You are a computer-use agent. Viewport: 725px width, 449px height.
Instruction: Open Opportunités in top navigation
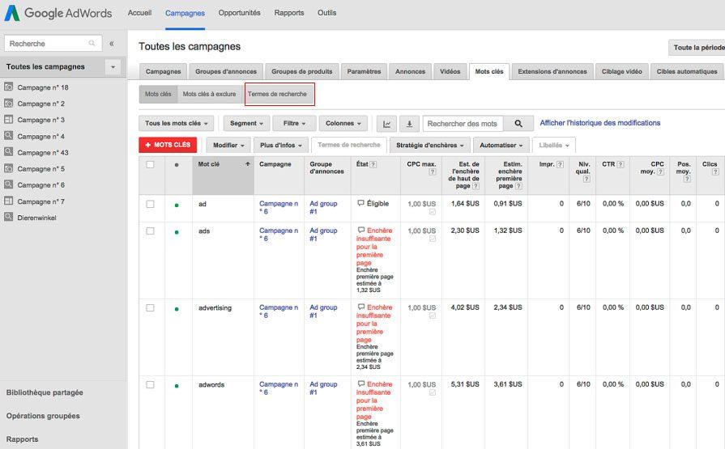point(239,13)
